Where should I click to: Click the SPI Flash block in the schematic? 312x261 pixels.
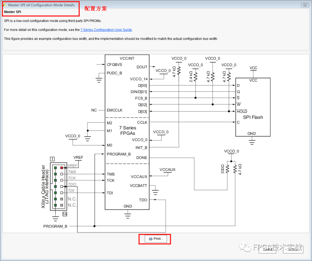tap(253, 117)
